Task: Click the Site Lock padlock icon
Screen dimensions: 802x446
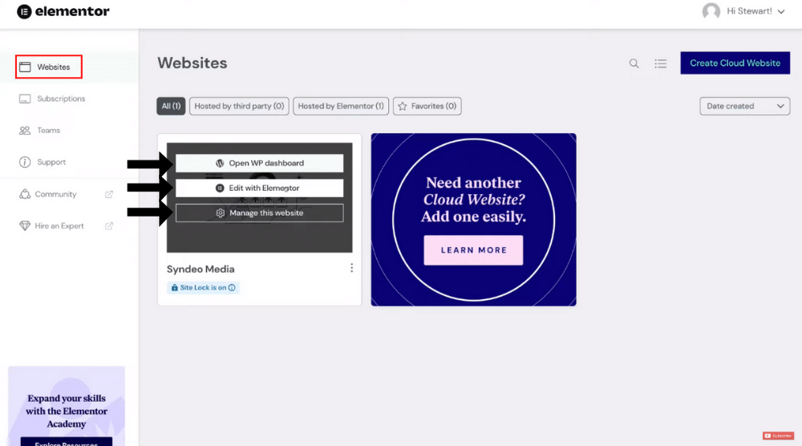Action: coord(174,287)
